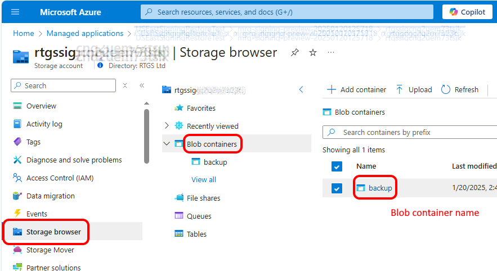Click the purple Tags icon
Image resolution: width=497 pixels, height=271 pixels.
(x=17, y=142)
